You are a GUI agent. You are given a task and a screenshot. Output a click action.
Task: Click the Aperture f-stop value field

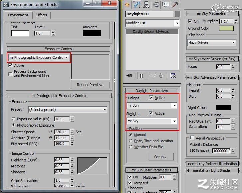click(x=62, y=138)
